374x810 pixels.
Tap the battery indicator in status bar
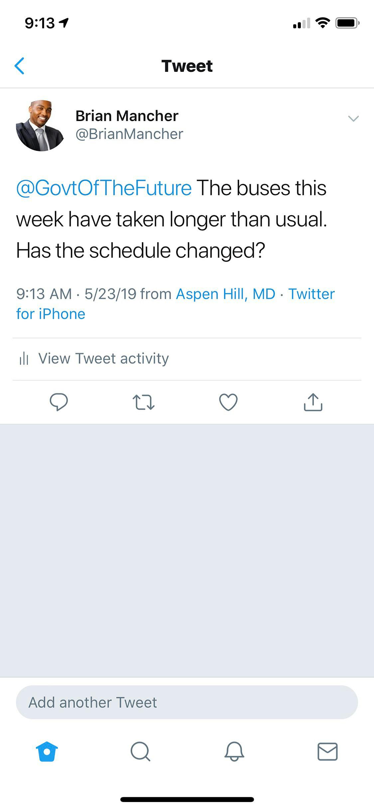point(347,23)
